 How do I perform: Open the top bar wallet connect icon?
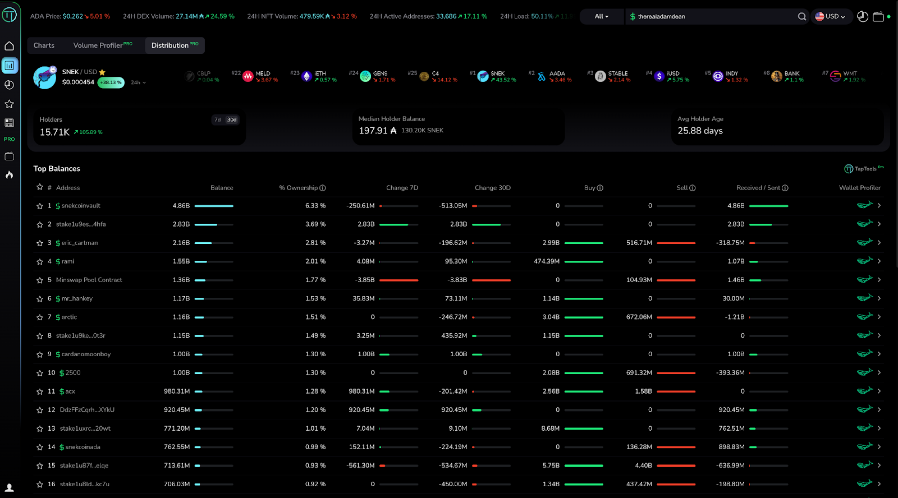(878, 16)
